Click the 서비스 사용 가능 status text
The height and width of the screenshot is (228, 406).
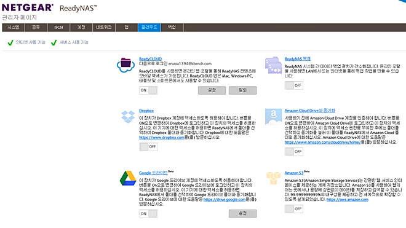[74, 42]
